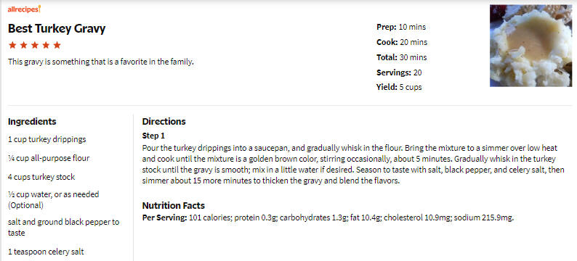Click the Directions heading
Image resolution: width=577 pixels, height=261 pixels.
click(x=164, y=122)
